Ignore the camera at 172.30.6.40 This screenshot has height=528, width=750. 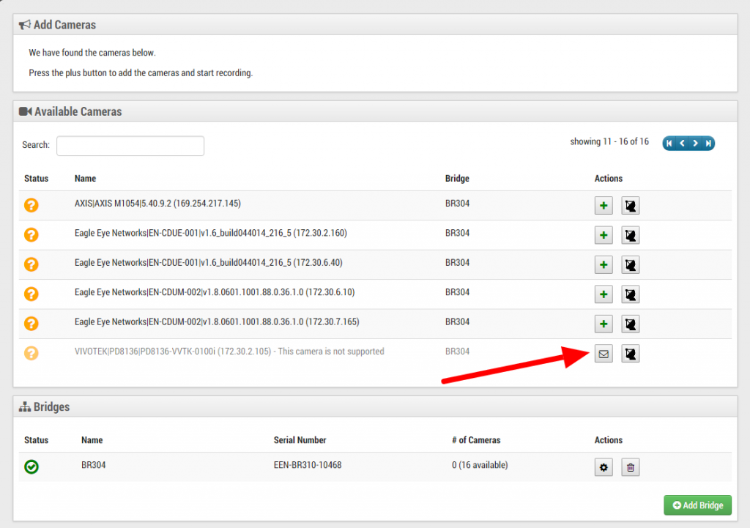pyautogui.click(x=631, y=265)
